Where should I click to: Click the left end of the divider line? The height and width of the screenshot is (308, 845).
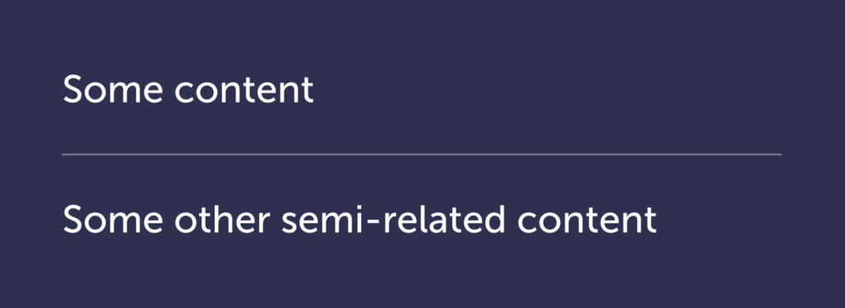tap(64, 154)
